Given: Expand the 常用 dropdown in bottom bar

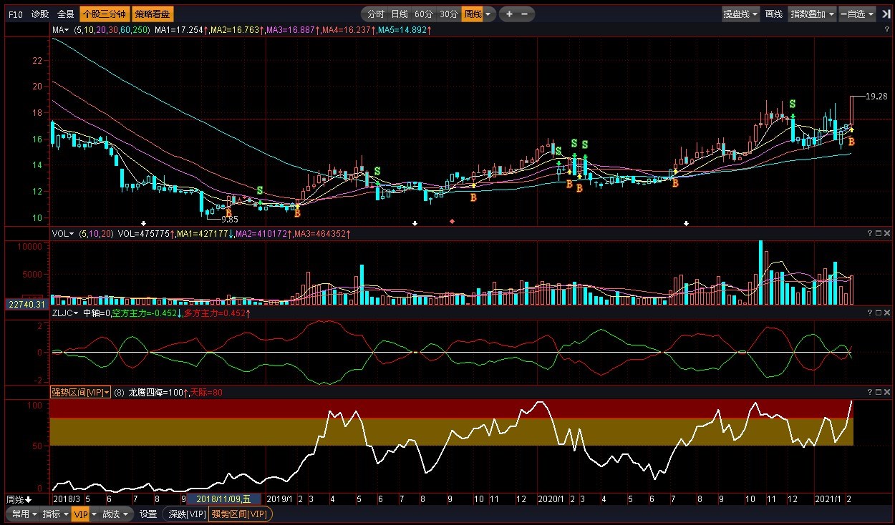Looking at the screenshot, I should (21, 514).
